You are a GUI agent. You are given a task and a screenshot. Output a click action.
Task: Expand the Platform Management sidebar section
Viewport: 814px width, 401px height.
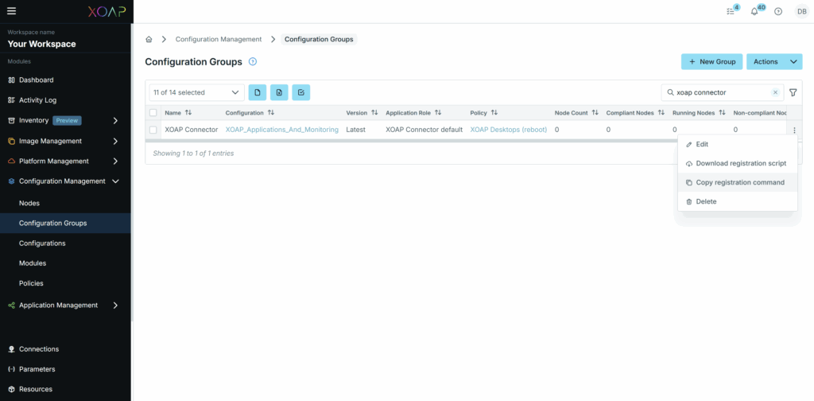pyautogui.click(x=116, y=161)
